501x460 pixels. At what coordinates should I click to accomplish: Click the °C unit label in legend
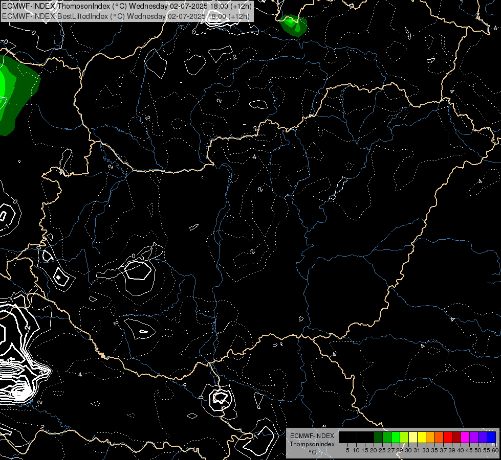click(x=313, y=452)
